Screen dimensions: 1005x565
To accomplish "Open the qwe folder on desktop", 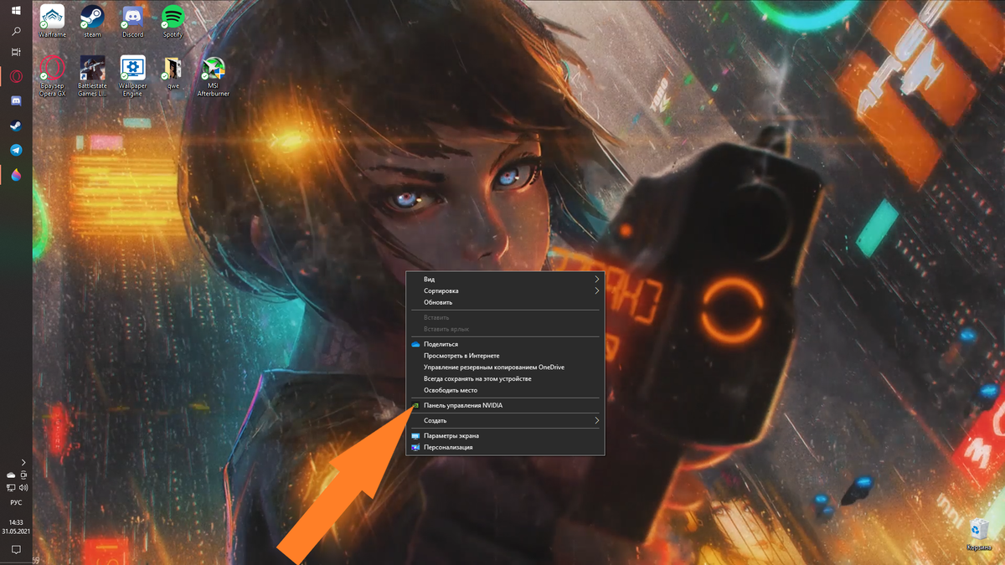I will click(x=173, y=73).
